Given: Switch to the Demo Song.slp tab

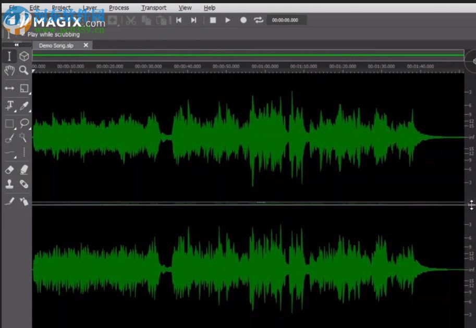Looking at the screenshot, I should (56, 45).
